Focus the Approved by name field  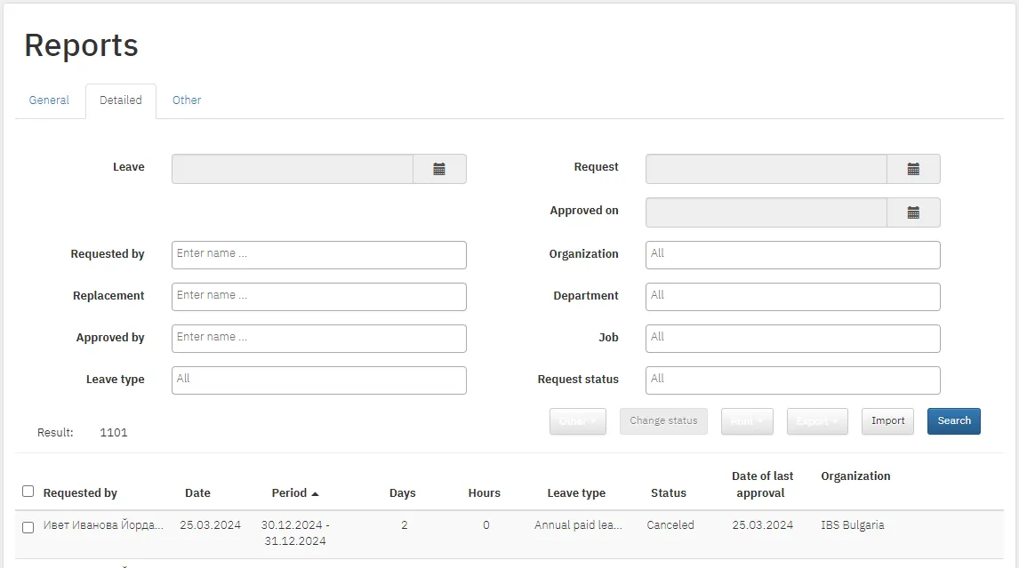[x=319, y=339]
